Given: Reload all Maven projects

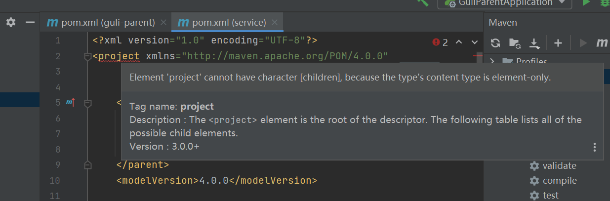Looking at the screenshot, I should (x=495, y=43).
